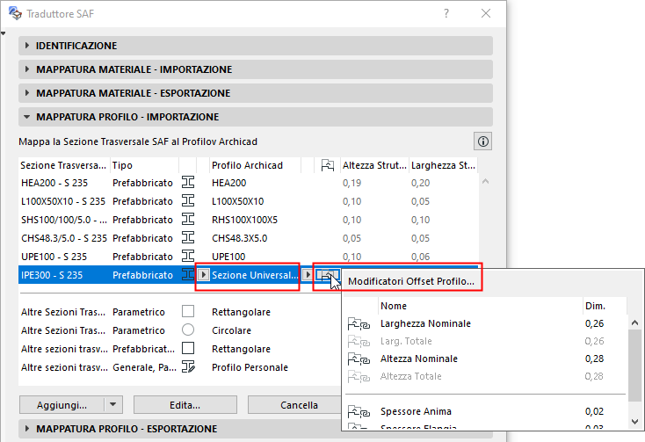Click the 0,28 value of Altezza Nominale
Screen dimensions: 645x442
594,359
